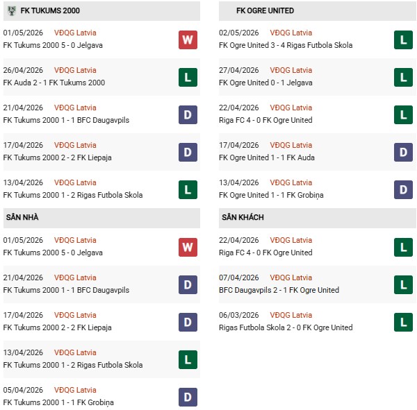The width and height of the screenshot is (417, 410).
Task: Click the L badge for BFC Daugavpils 2 - 1 FK Ogre United
Action: coord(403,285)
